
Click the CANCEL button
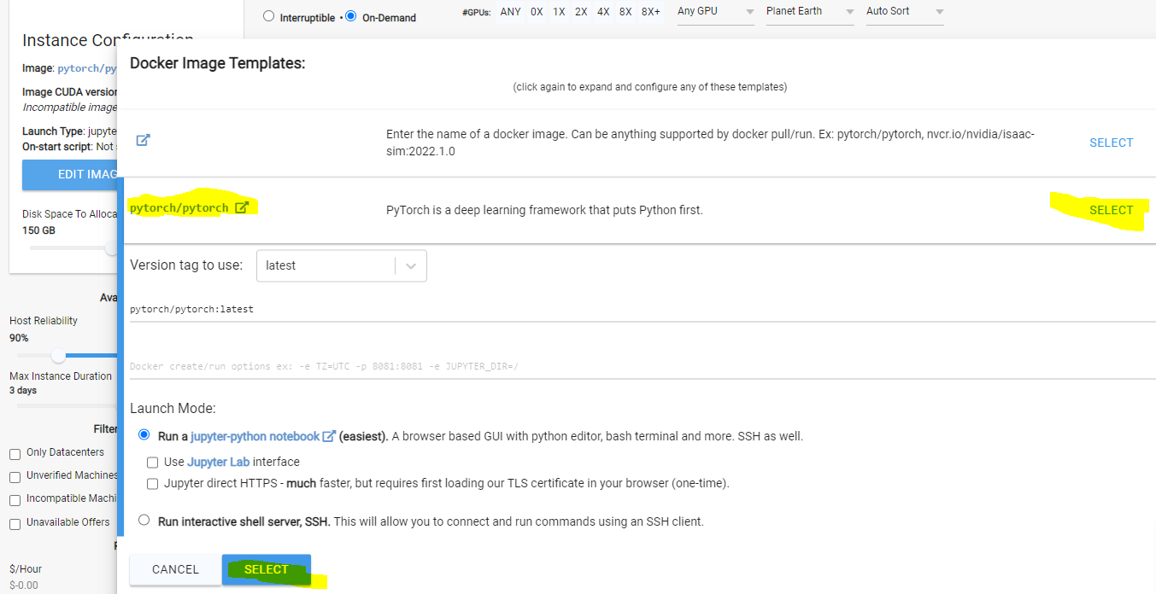point(175,569)
